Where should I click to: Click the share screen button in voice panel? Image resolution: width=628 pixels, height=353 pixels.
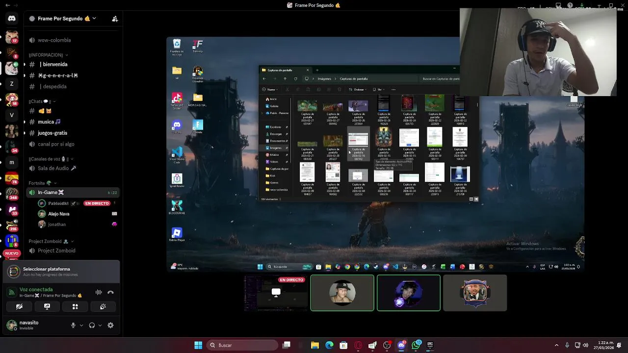click(47, 306)
